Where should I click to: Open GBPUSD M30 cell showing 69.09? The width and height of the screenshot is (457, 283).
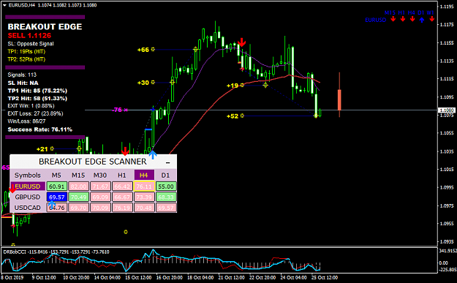click(x=100, y=197)
